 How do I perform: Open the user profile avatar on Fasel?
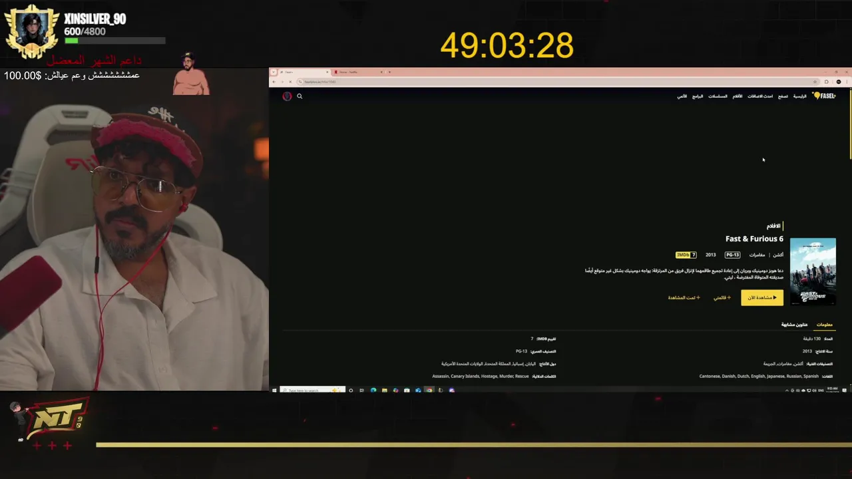287,96
